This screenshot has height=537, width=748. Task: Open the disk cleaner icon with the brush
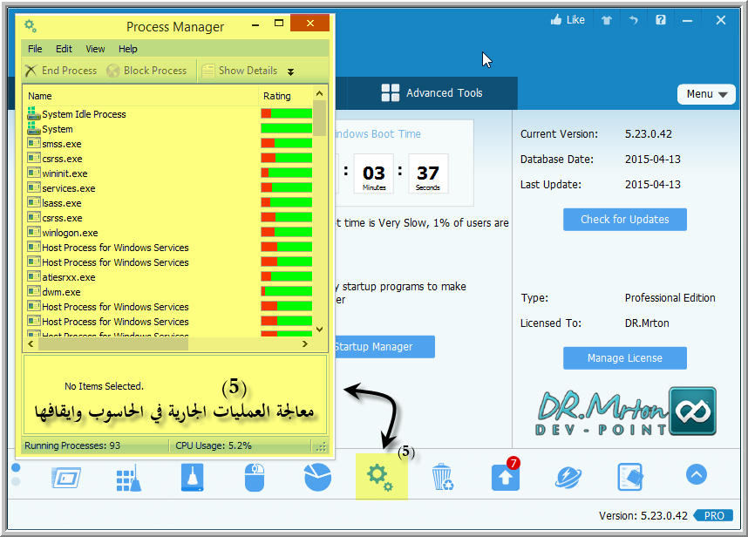193,477
